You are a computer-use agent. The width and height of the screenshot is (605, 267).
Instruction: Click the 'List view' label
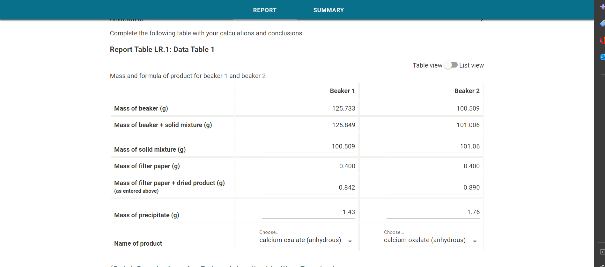pos(471,65)
